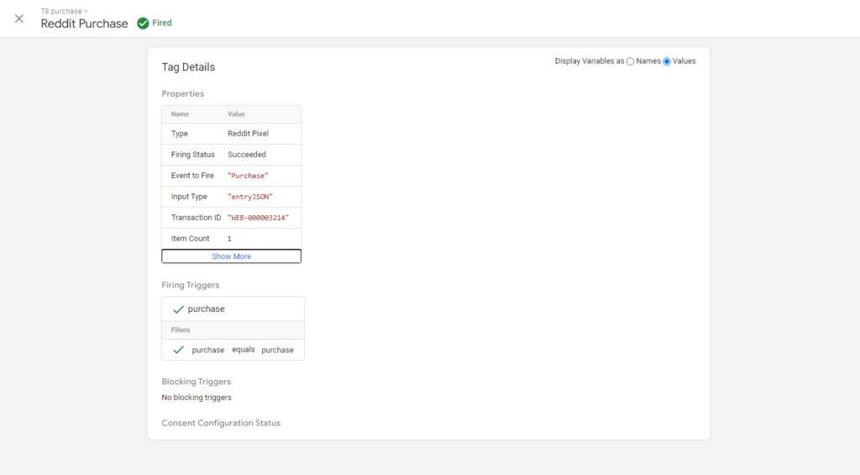
Task: Click the Succeeded firing status value
Action: (247, 155)
